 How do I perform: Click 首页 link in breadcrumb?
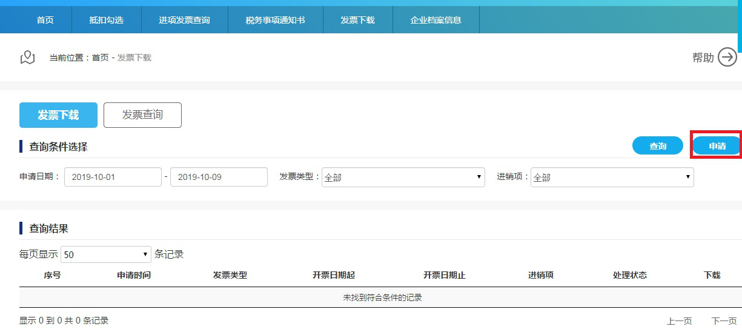100,58
